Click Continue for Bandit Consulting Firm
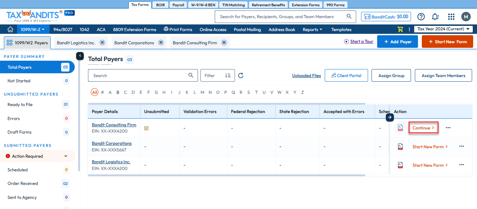Screen dimensions: 477x209 point(423,128)
